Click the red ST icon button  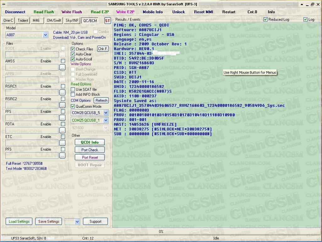(108, 20)
